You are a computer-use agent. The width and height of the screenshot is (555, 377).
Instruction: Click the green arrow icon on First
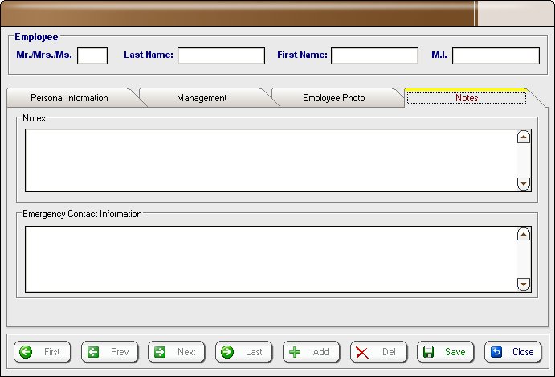(x=26, y=352)
